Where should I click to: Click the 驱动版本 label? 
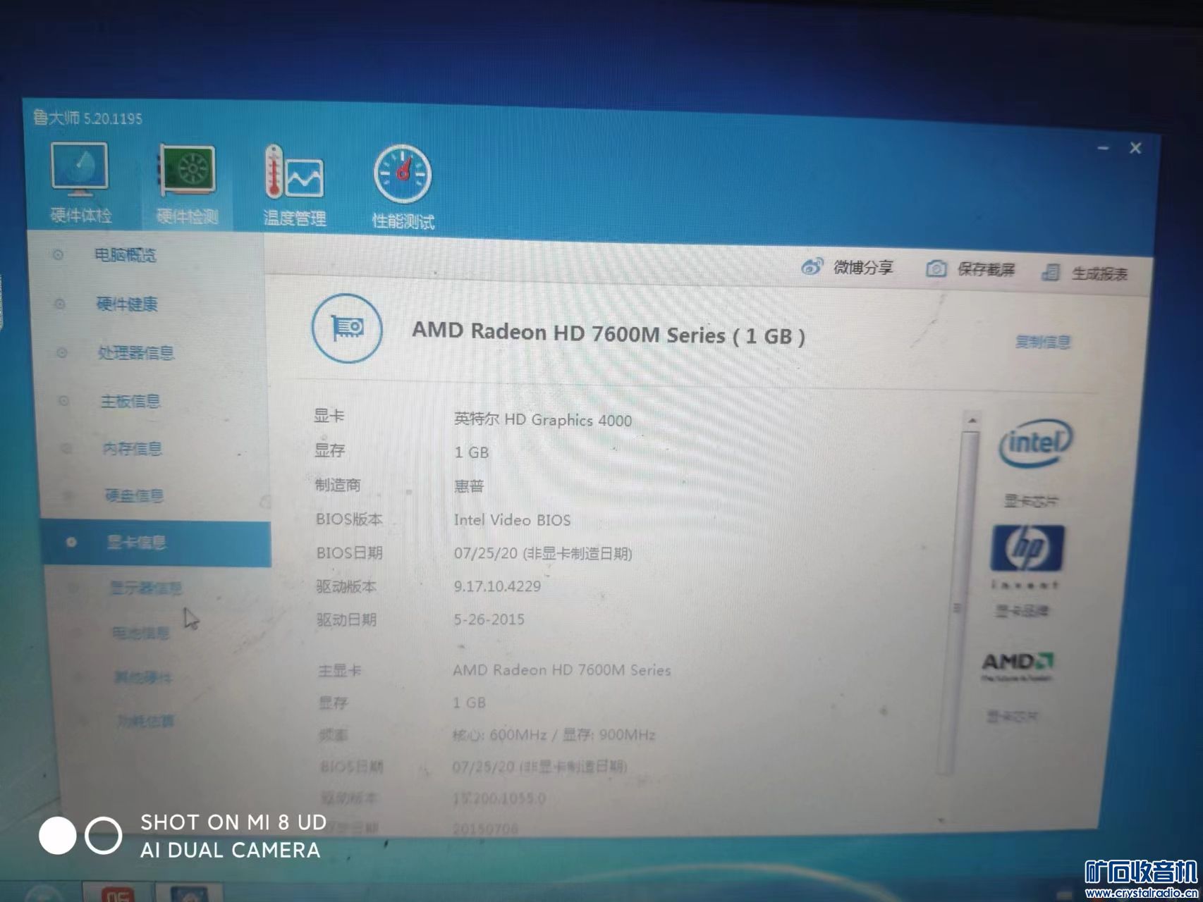click(346, 586)
